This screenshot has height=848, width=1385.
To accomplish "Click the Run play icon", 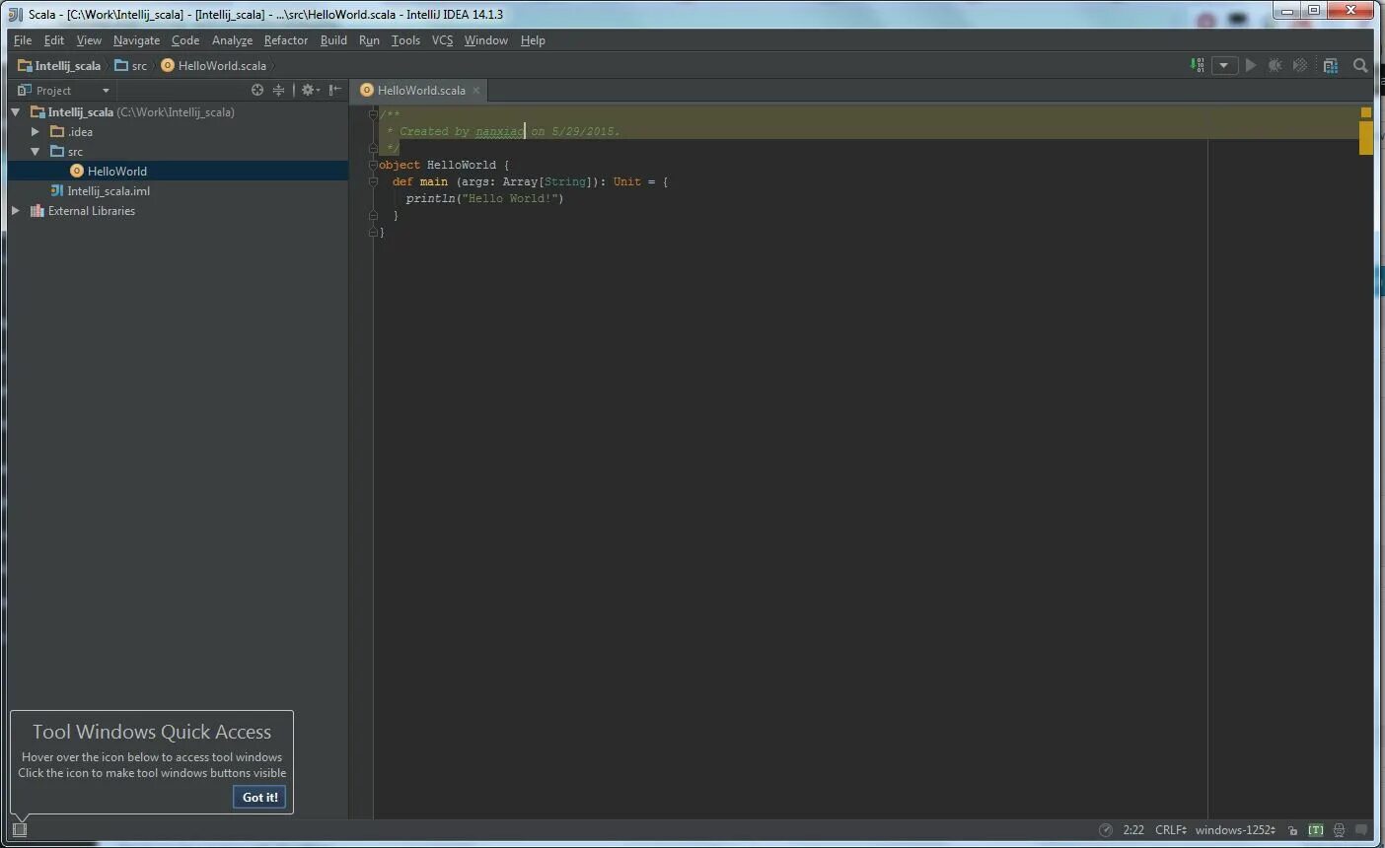I will [1251, 65].
